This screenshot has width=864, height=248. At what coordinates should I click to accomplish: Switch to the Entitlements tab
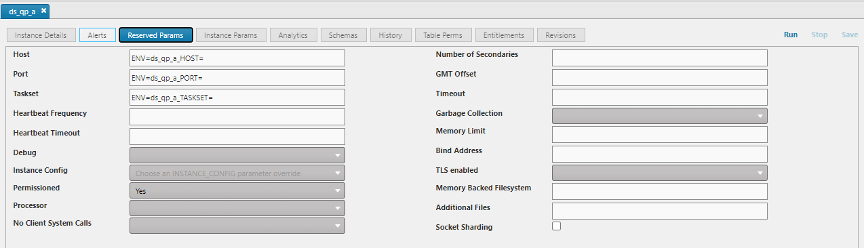click(x=504, y=35)
